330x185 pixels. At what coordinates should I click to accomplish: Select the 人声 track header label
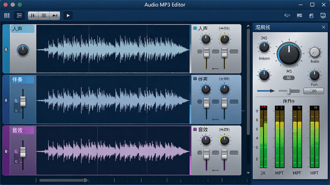(x=22, y=29)
